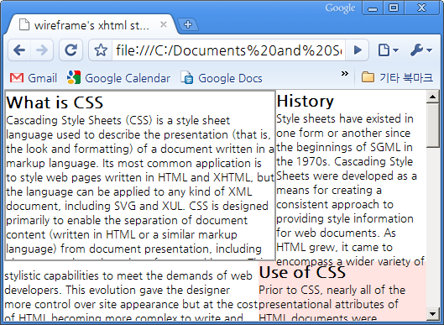Viewport: 444px width, 325px height.
Task: Click the Google Calendar icon
Action: (74, 77)
